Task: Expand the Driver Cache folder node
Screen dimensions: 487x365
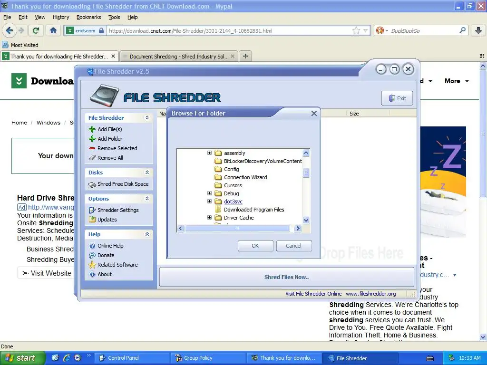Action: tap(209, 218)
